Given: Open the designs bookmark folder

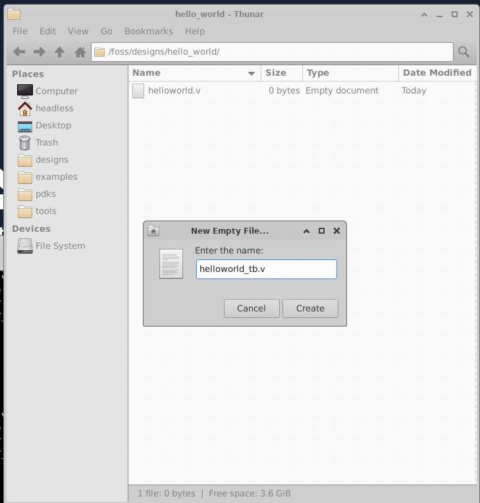Looking at the screenshot, I should 51,159.
